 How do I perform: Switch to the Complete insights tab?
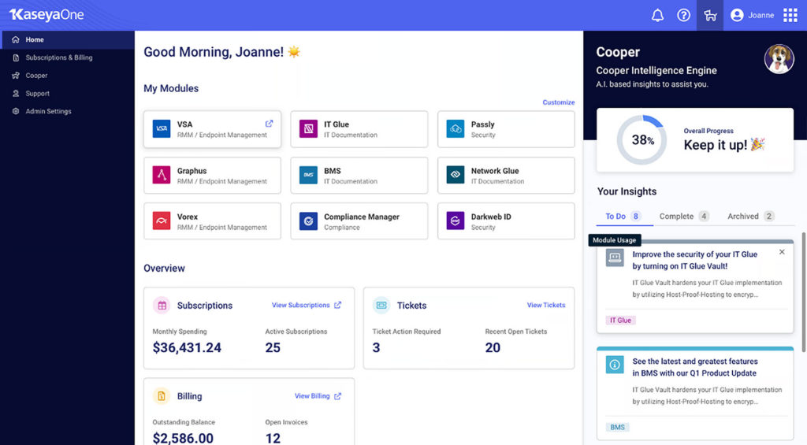[684, 216]
